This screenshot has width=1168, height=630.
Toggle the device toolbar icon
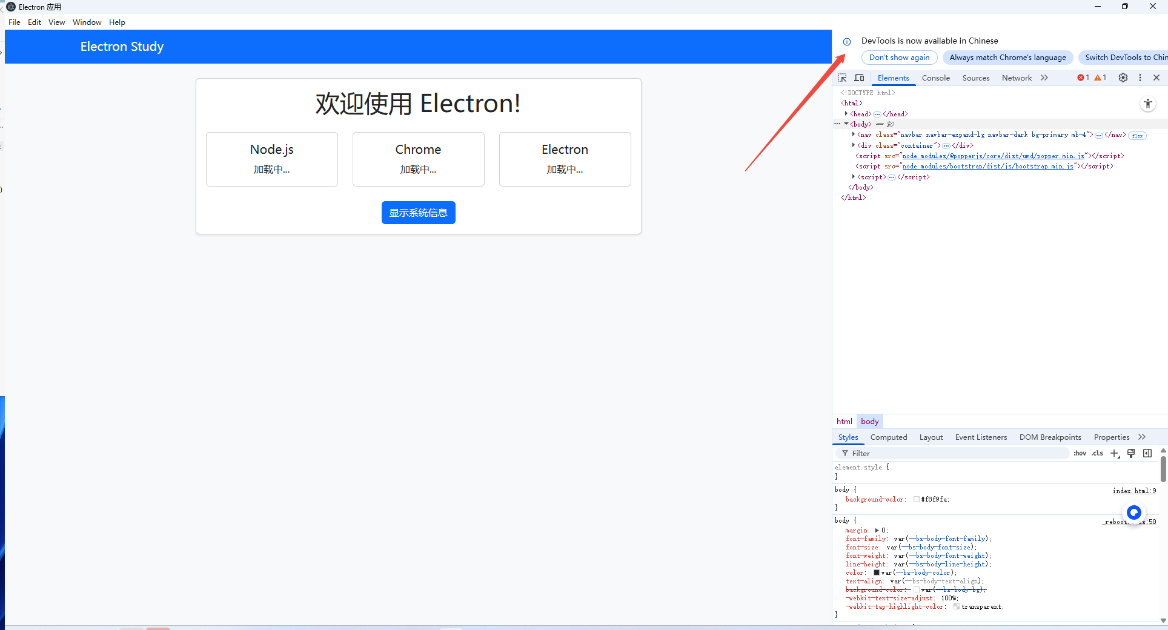coord(859,78)
